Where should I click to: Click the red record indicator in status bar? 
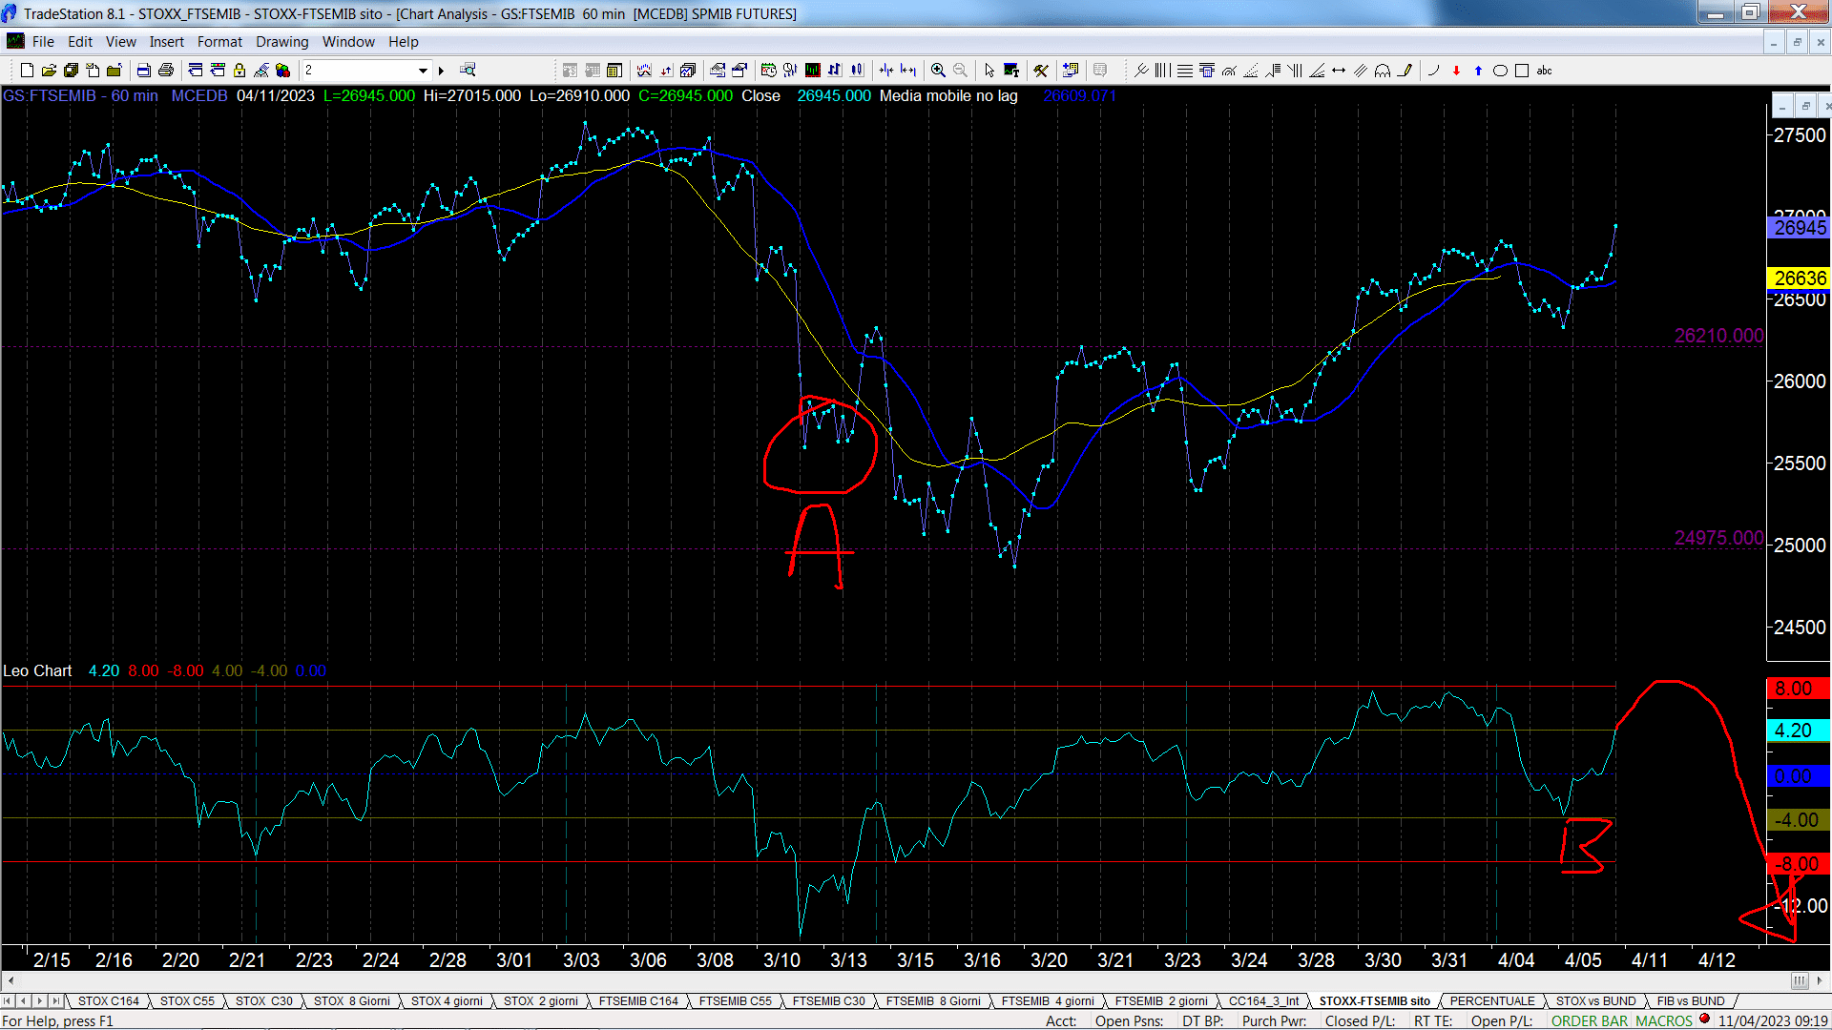(x=1704, y=1020)
